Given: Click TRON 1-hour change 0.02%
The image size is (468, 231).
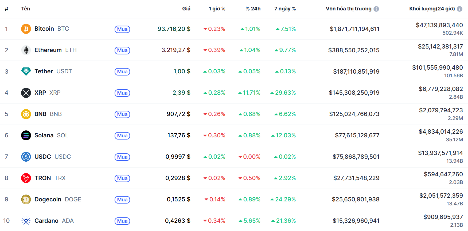Looking at the screenshot, I should coord(214,178).
